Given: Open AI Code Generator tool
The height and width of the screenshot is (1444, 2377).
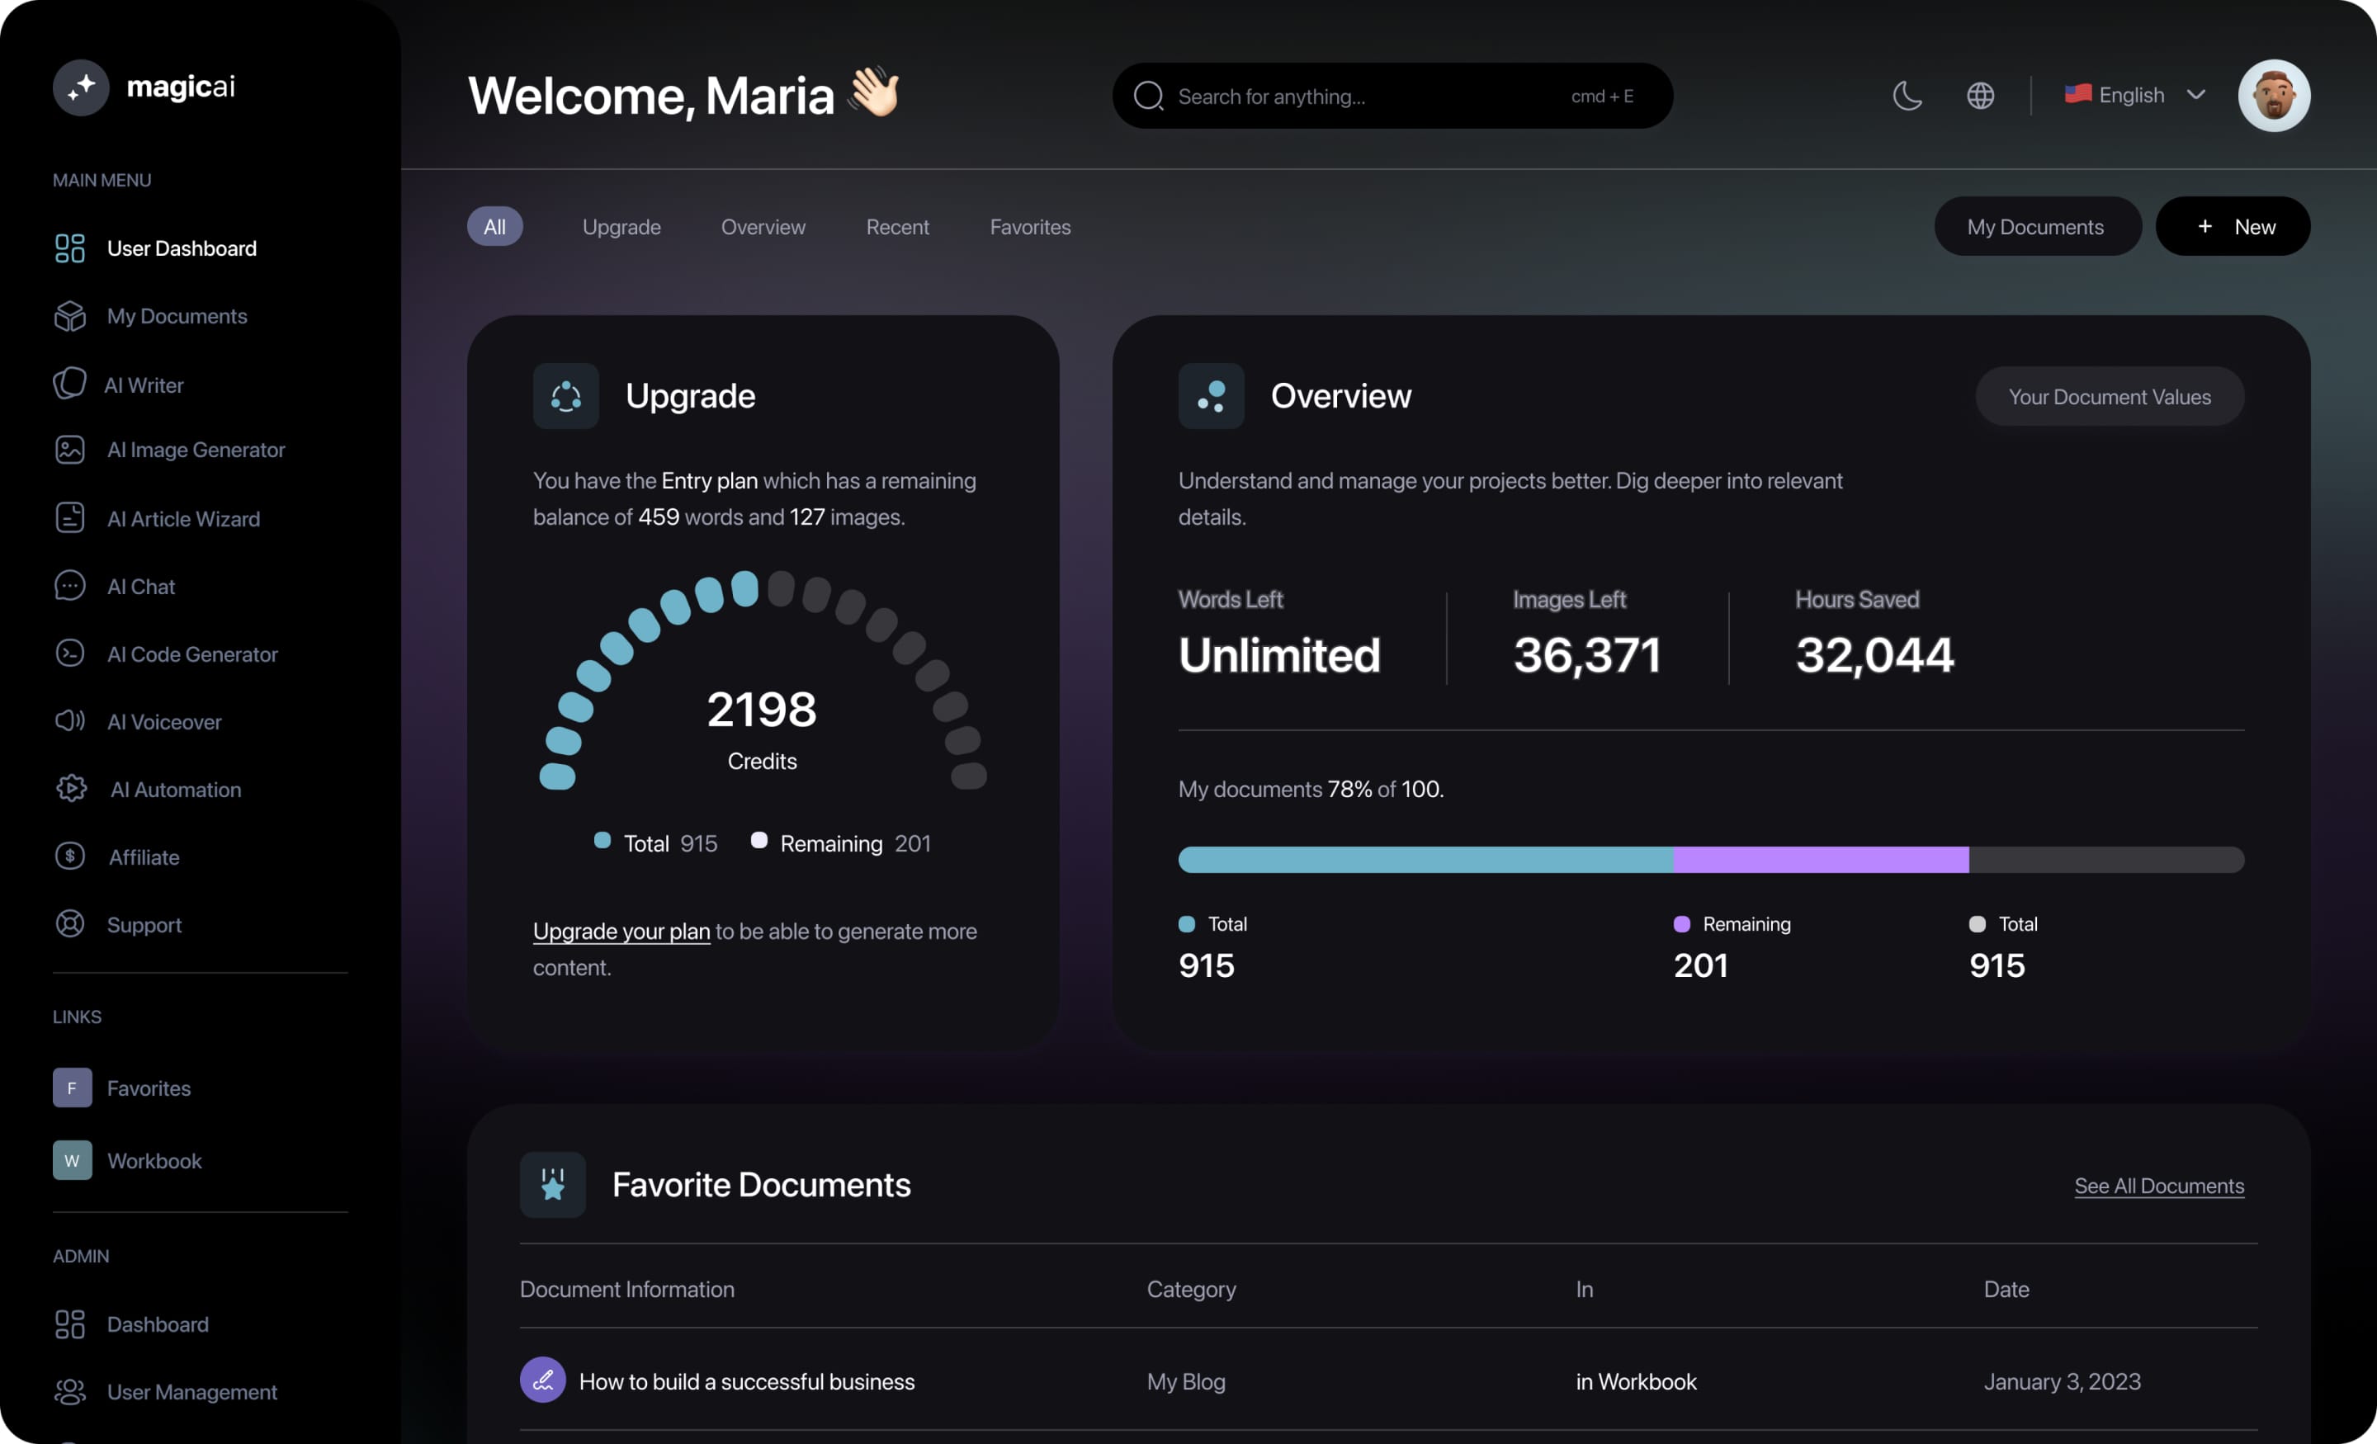Looking at the screenshot, I should click(x=191, y=655).
